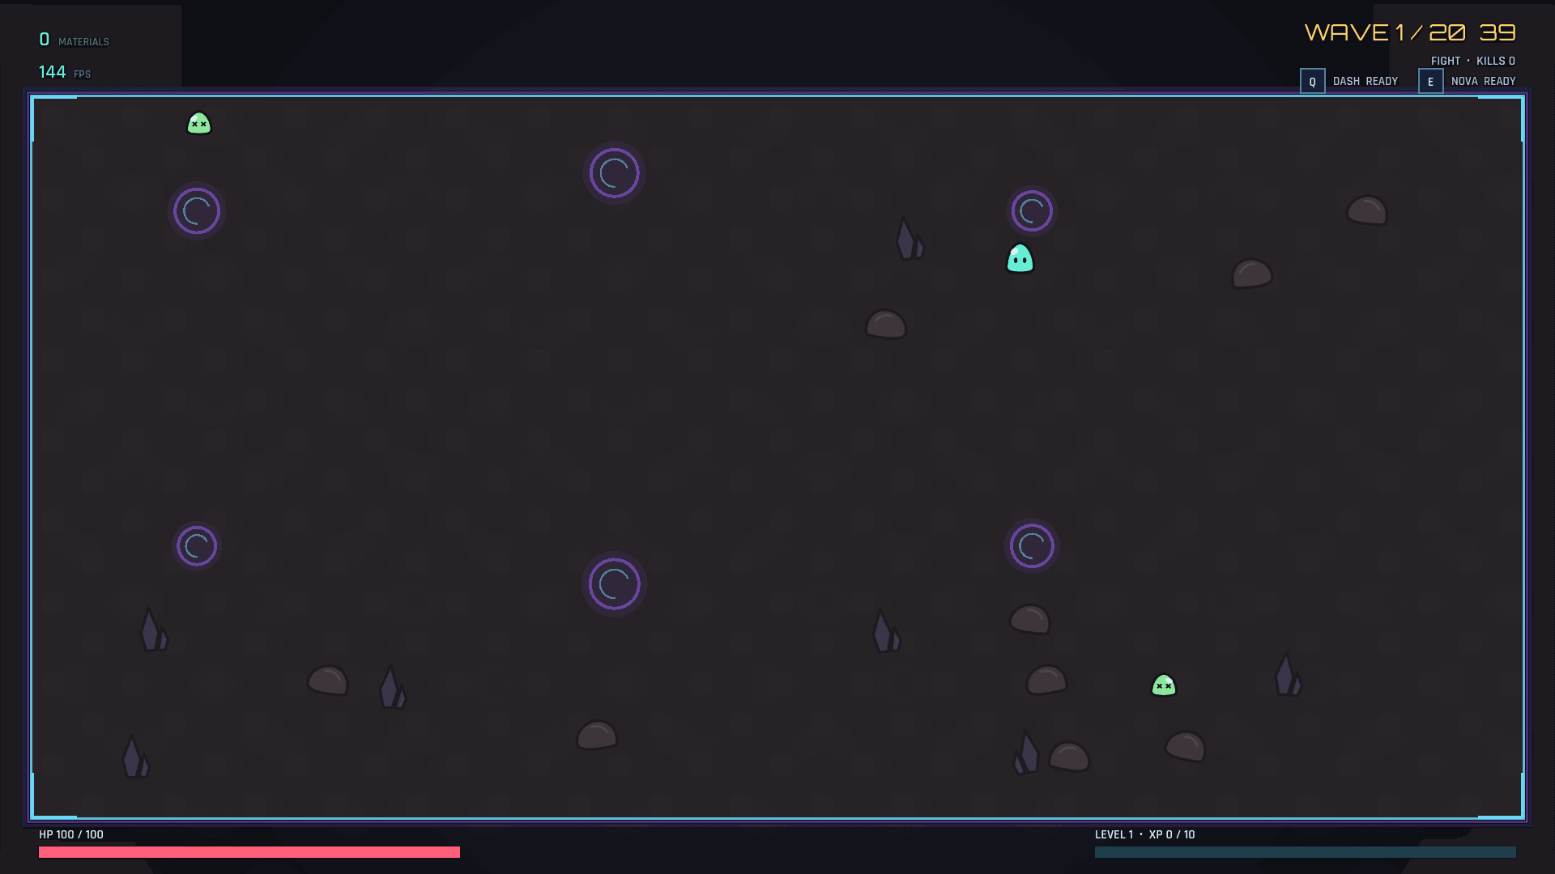Click the top-center purple spawn portal

[614, 172]
